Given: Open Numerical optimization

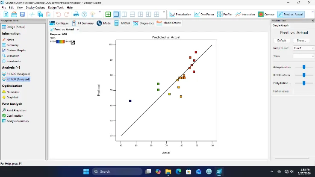Looking at the screenshot, I should coord(11,92).
